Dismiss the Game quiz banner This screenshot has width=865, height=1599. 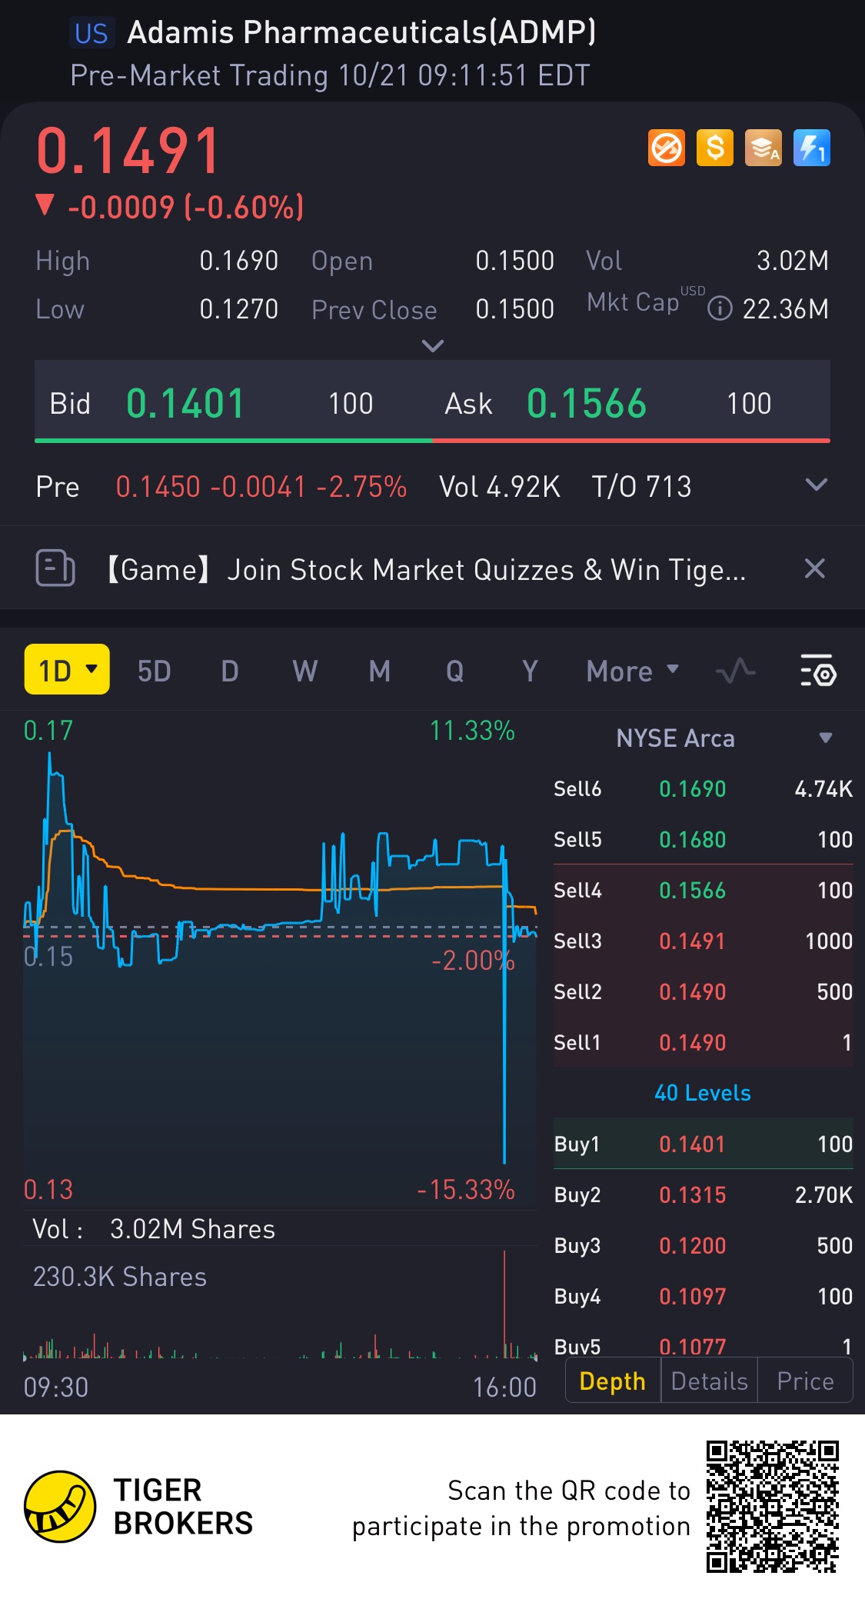tap(814, 568)
